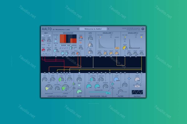Click the OUTPUT reverb knob

coord(137,79)
